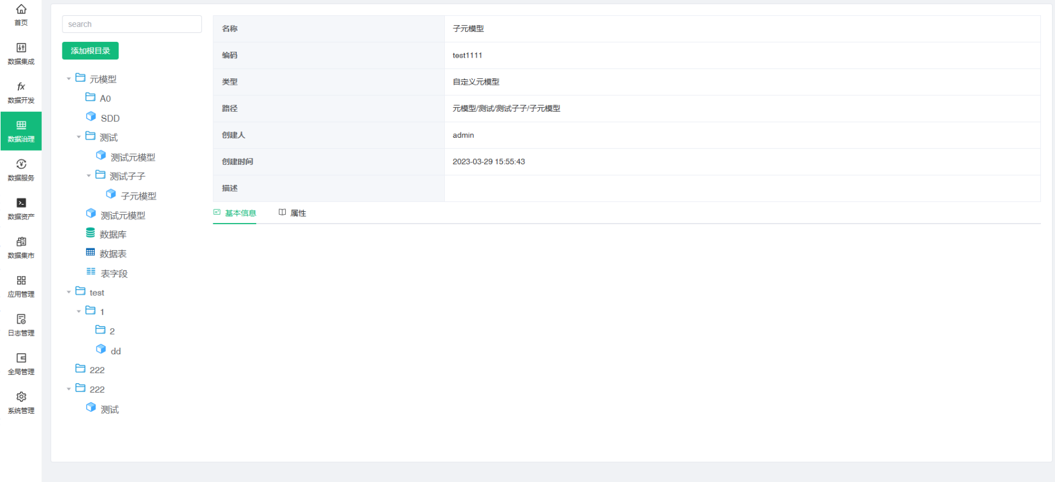1055x482 pixels.
Task: Click the 全局管理 sidebar icon
Action: 21,358
